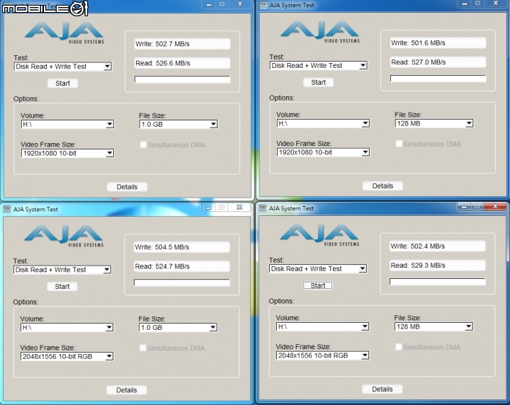Open the 128 MB File Size dropdown in the Write 502.4 window
The width and height of the screenshot is (510, 405).
(x=433, y=326)
